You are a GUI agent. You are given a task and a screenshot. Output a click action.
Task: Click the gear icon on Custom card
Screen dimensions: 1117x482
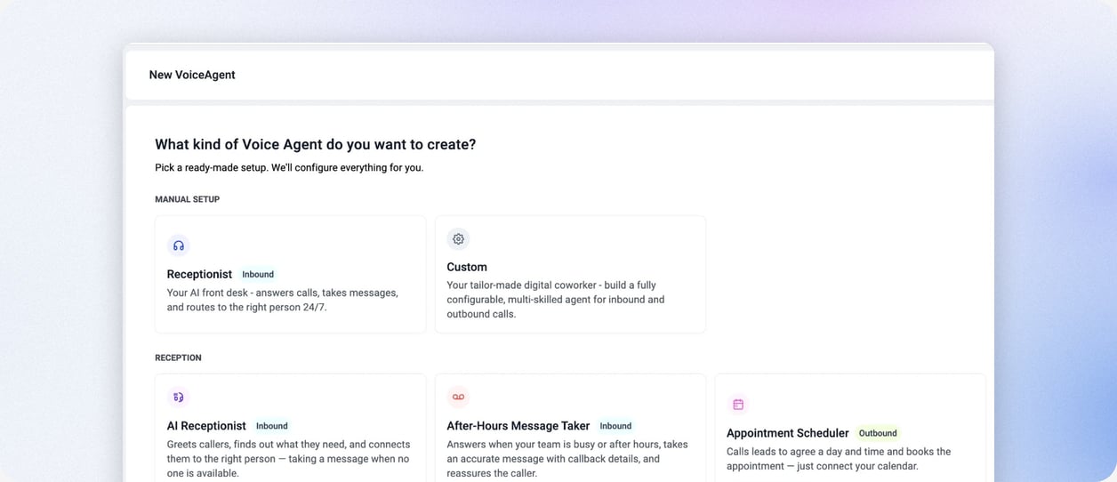[x=458, y=238]
